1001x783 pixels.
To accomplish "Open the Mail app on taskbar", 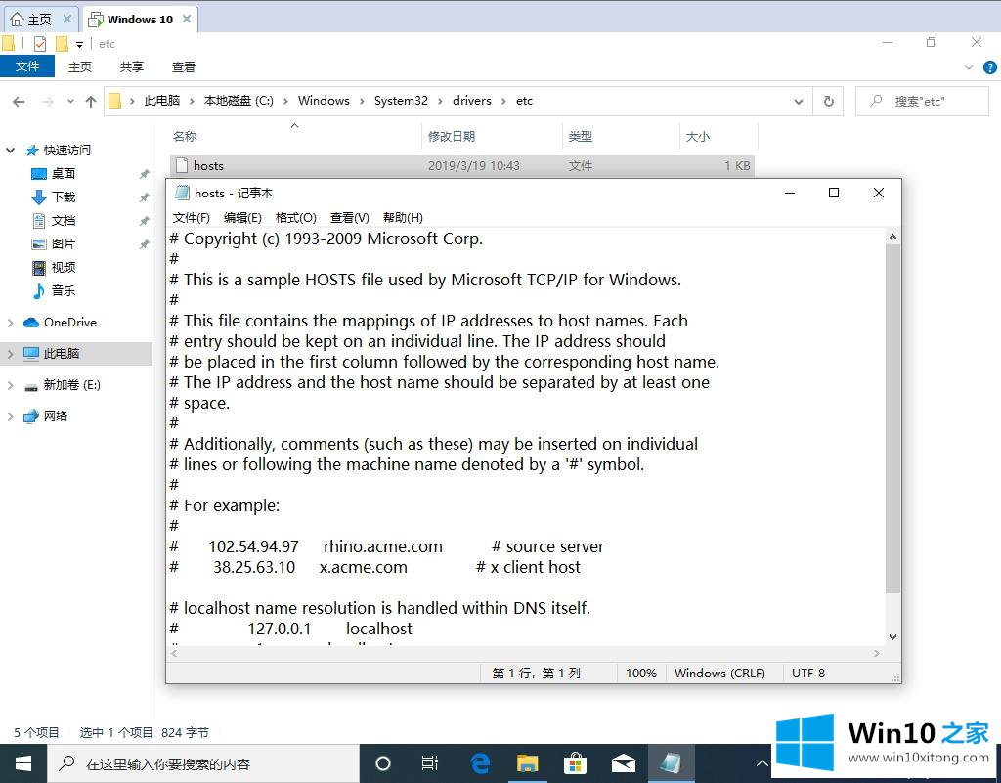I will point(624,763).
